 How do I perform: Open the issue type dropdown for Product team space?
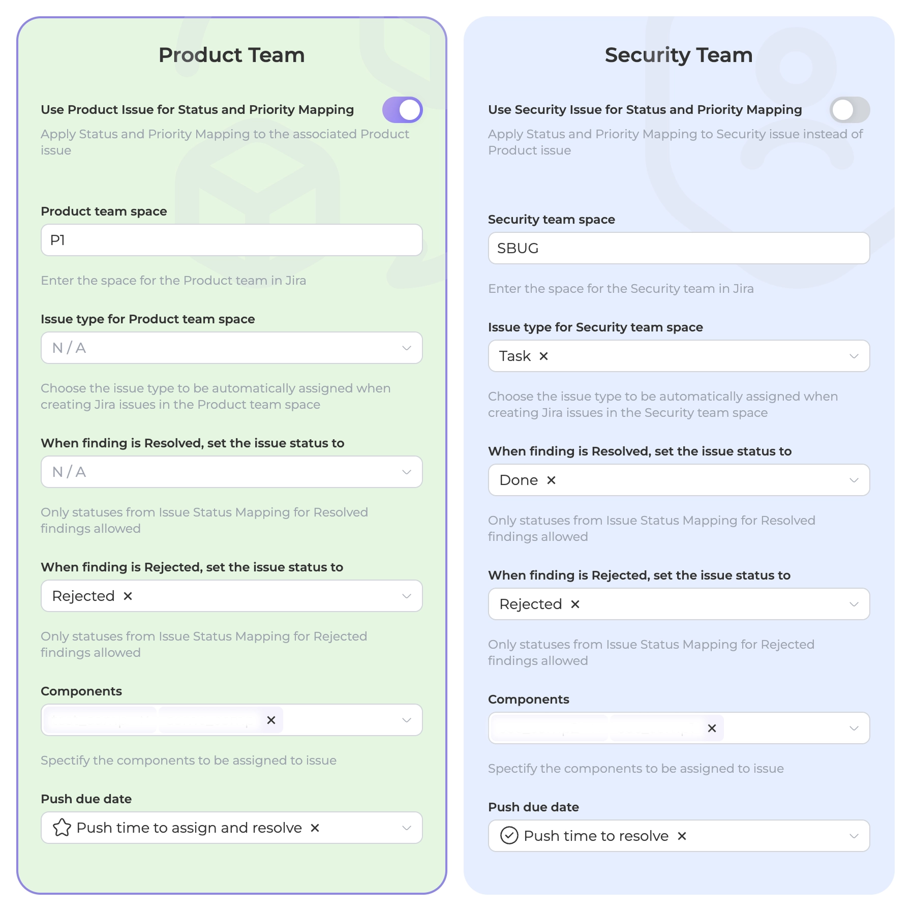(x=406, y=348)
